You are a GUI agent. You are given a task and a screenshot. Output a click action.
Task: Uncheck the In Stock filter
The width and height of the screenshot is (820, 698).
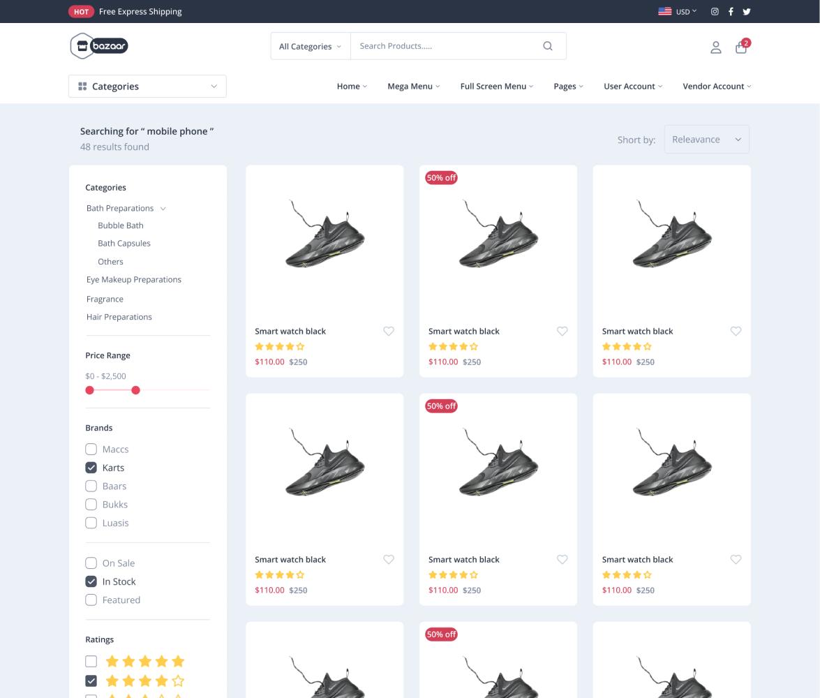point(91,581)
